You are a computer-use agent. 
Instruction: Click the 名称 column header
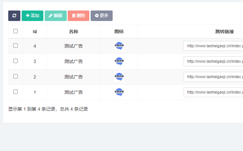[74, 32]
